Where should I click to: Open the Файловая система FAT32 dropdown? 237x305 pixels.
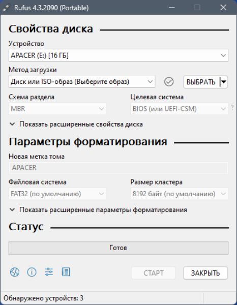pos(57,194)
